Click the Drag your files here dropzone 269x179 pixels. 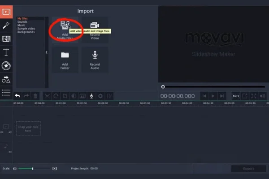pos(28,128)
